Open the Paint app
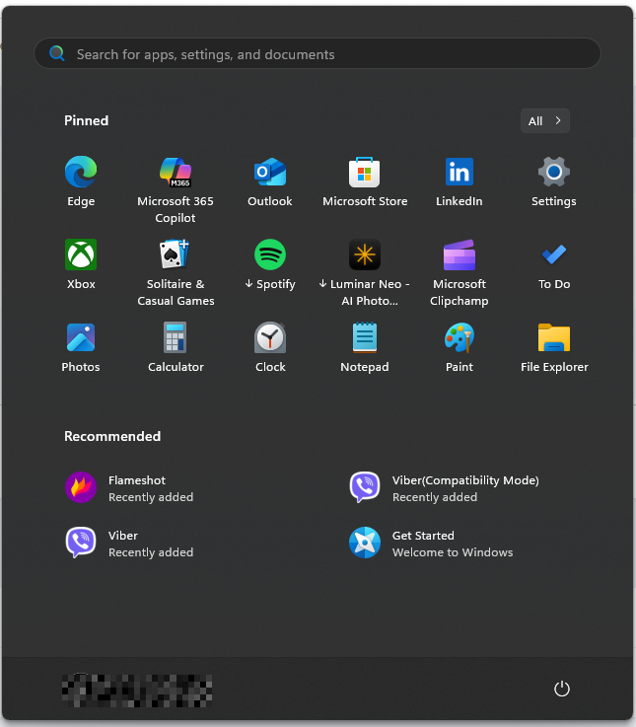This screenshot has height=727, width=636. click(459, 348)
